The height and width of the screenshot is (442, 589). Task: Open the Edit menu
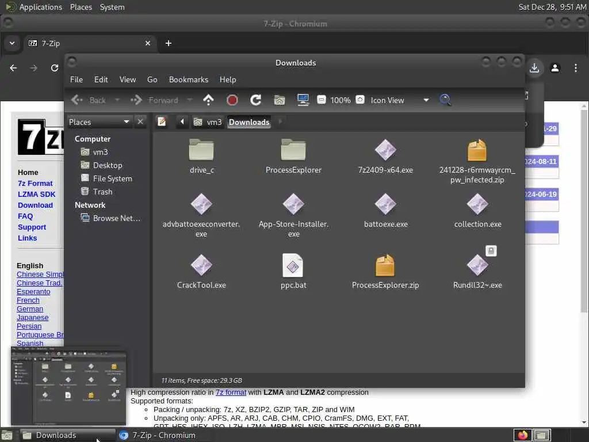(101, 79)
